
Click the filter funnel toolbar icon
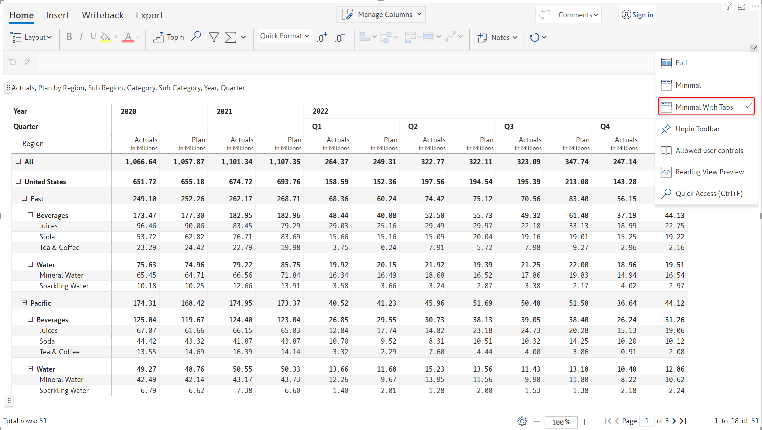(214, 37)
